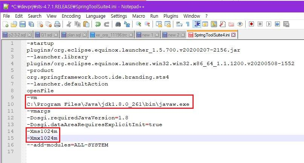Click the -Xms1024m text on line 14

click(x=42, y=131)
